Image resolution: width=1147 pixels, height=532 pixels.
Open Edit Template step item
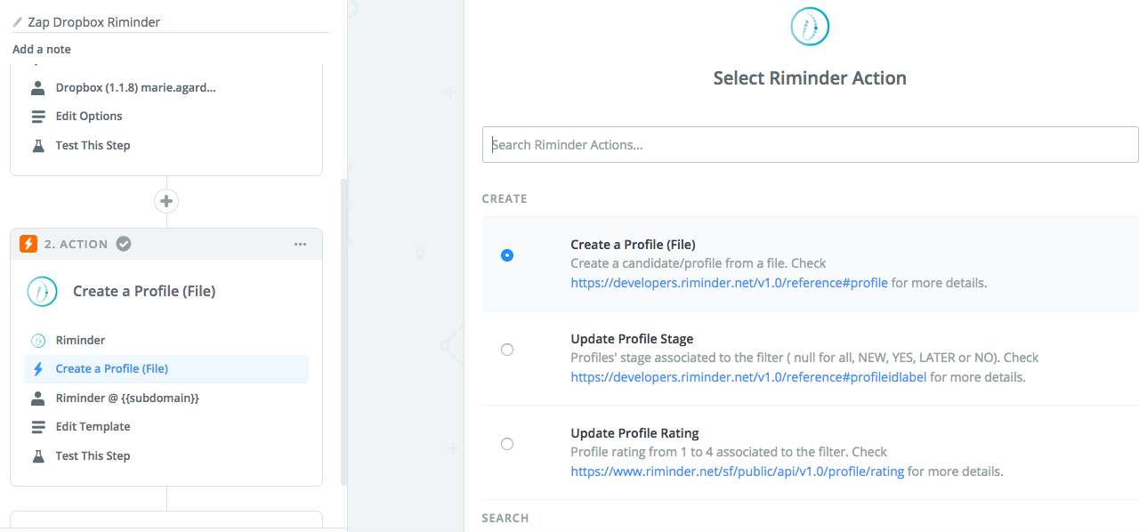click(93, 427)
